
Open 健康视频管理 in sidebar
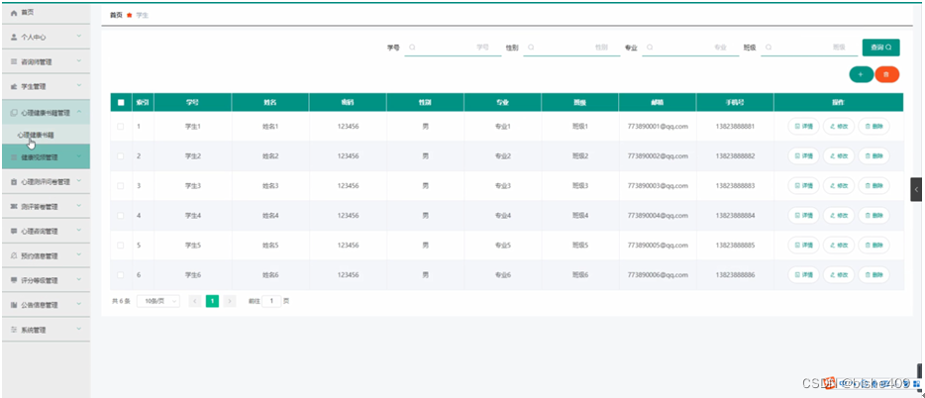pyautogui.click(x=46, y=157)
